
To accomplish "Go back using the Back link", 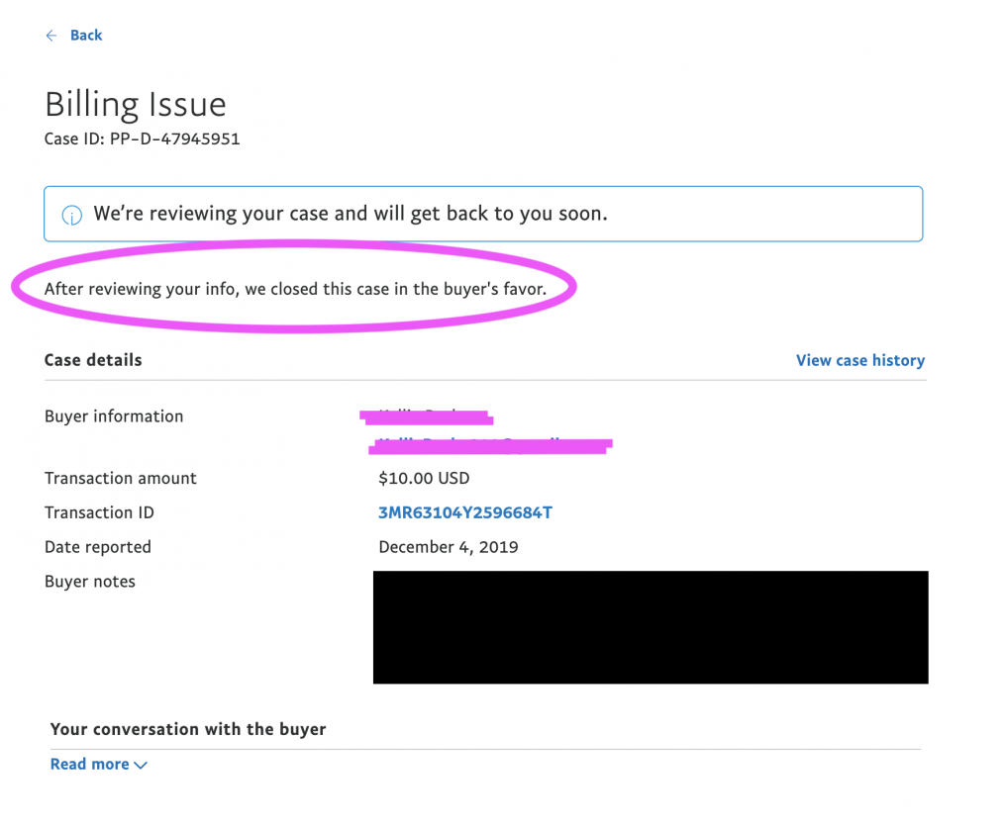I will click(86, 36).
